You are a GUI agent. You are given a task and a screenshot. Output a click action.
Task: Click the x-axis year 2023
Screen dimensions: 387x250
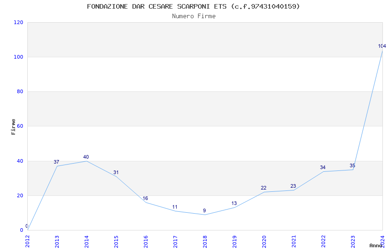pos(353,241)
